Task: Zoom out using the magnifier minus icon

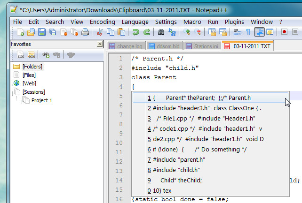Action: [x=198, y=32]
